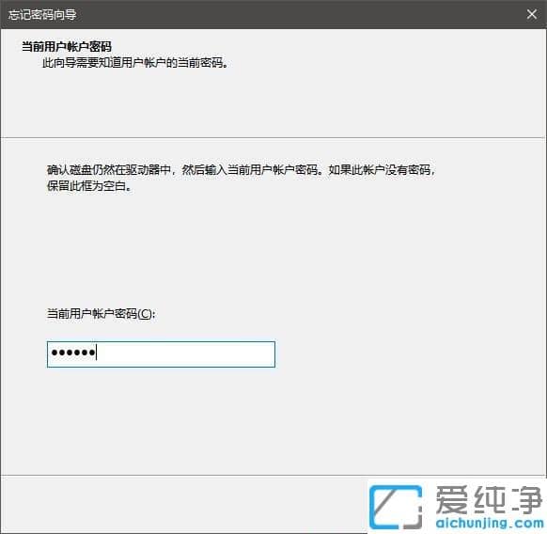Click the 保留此框为空白 instruction line
The image size is (547, 534).
89,186
